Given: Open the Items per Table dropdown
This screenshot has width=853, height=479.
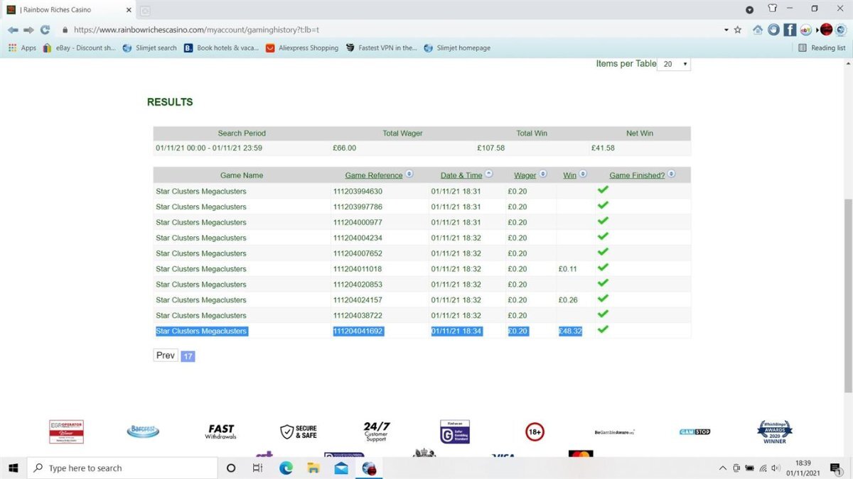Looking at the screenshot, I should tap(674, 64).
